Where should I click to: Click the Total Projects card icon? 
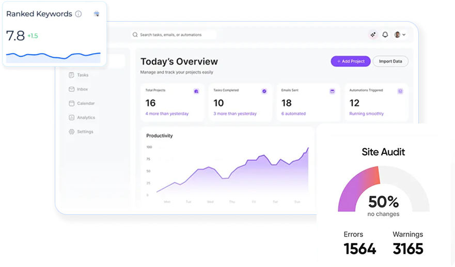[196, 91]
